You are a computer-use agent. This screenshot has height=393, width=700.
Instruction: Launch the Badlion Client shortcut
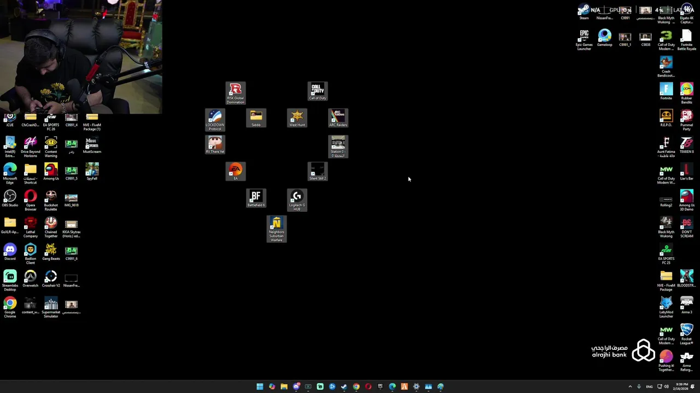(x=31, y=254)
